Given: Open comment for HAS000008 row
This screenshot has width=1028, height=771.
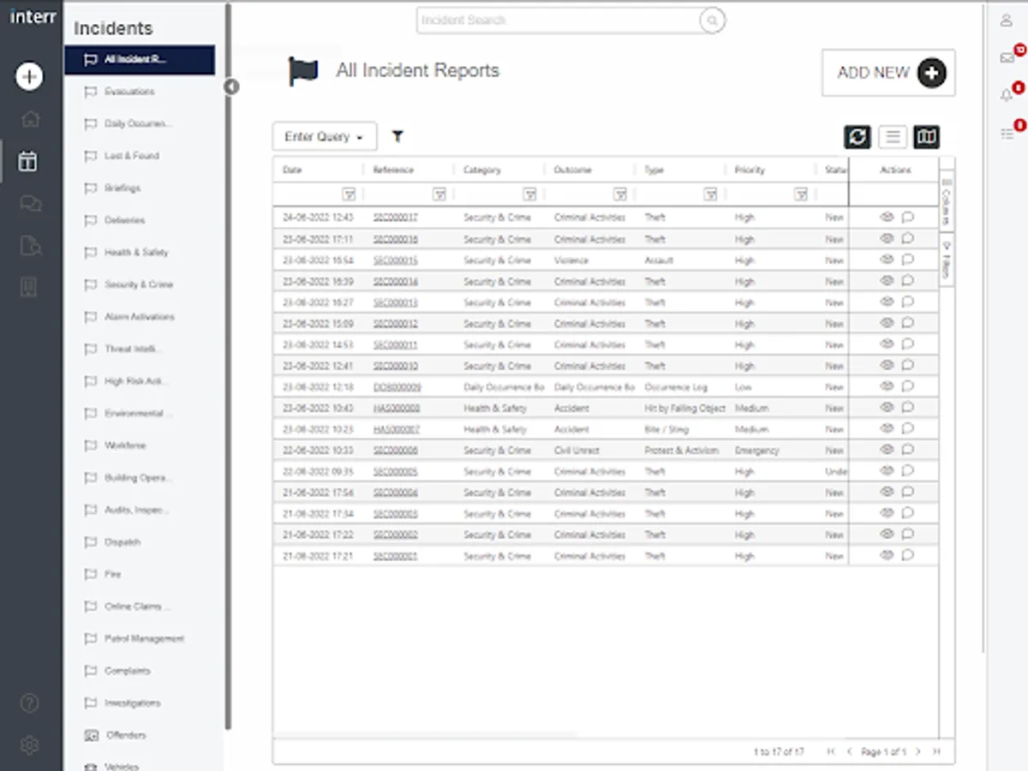Looking at the screenshot, I should tap(908, 408).
